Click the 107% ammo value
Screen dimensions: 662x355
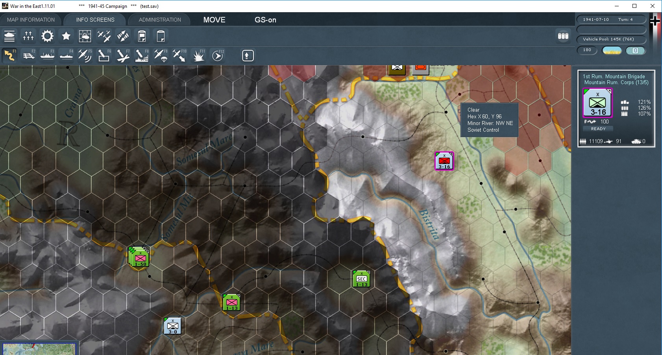644,114
